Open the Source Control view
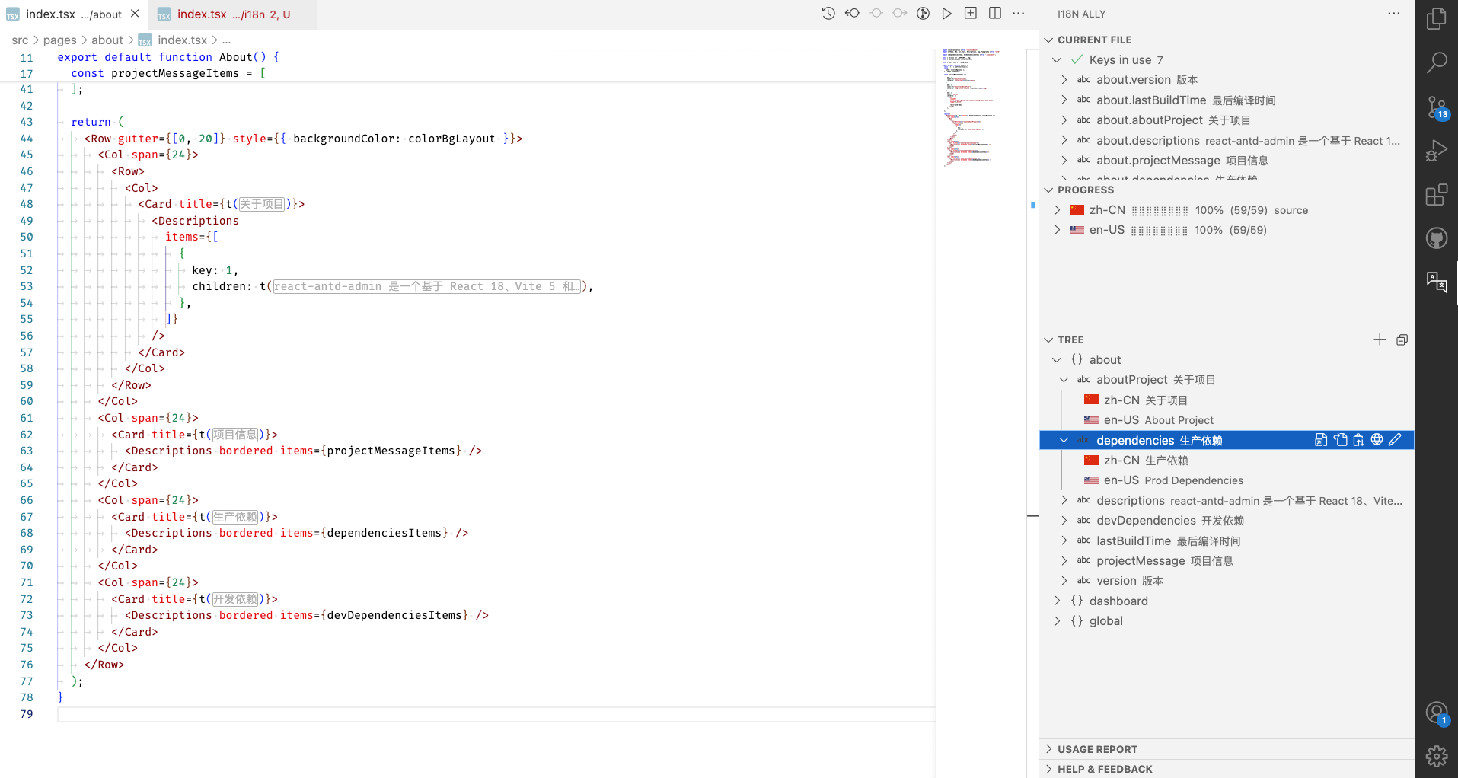Viewport: 1458px width, 778px height. click(x=1436, y=107)
